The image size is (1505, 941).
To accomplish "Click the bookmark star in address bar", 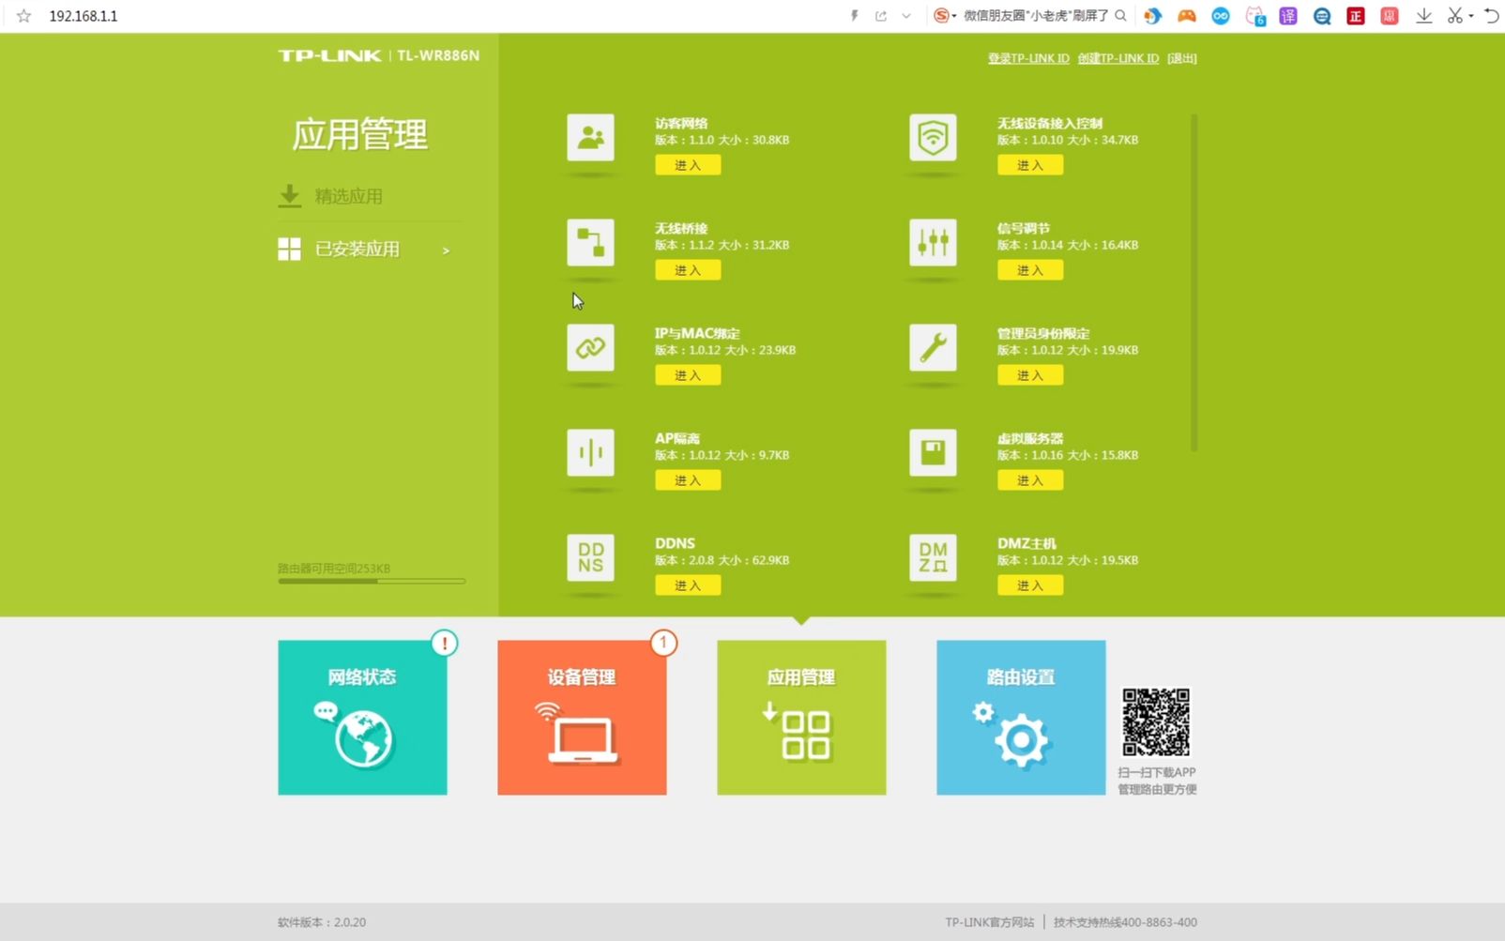I will (x=24, y=16).
